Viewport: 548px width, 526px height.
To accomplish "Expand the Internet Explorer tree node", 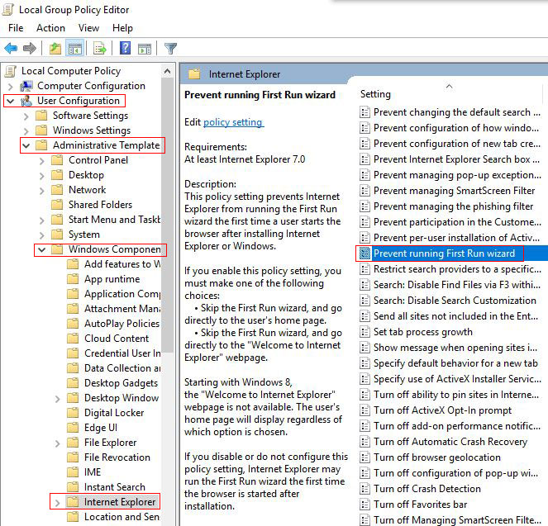I will (x=58, y=503).
